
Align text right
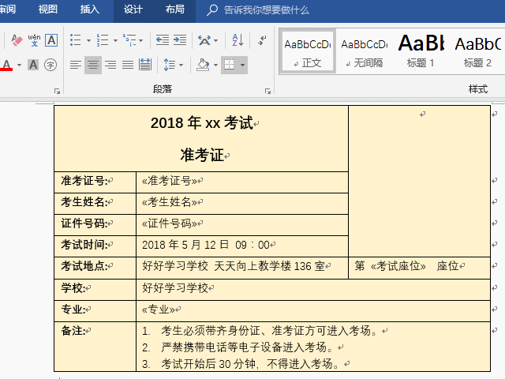(x=110, y=65)
